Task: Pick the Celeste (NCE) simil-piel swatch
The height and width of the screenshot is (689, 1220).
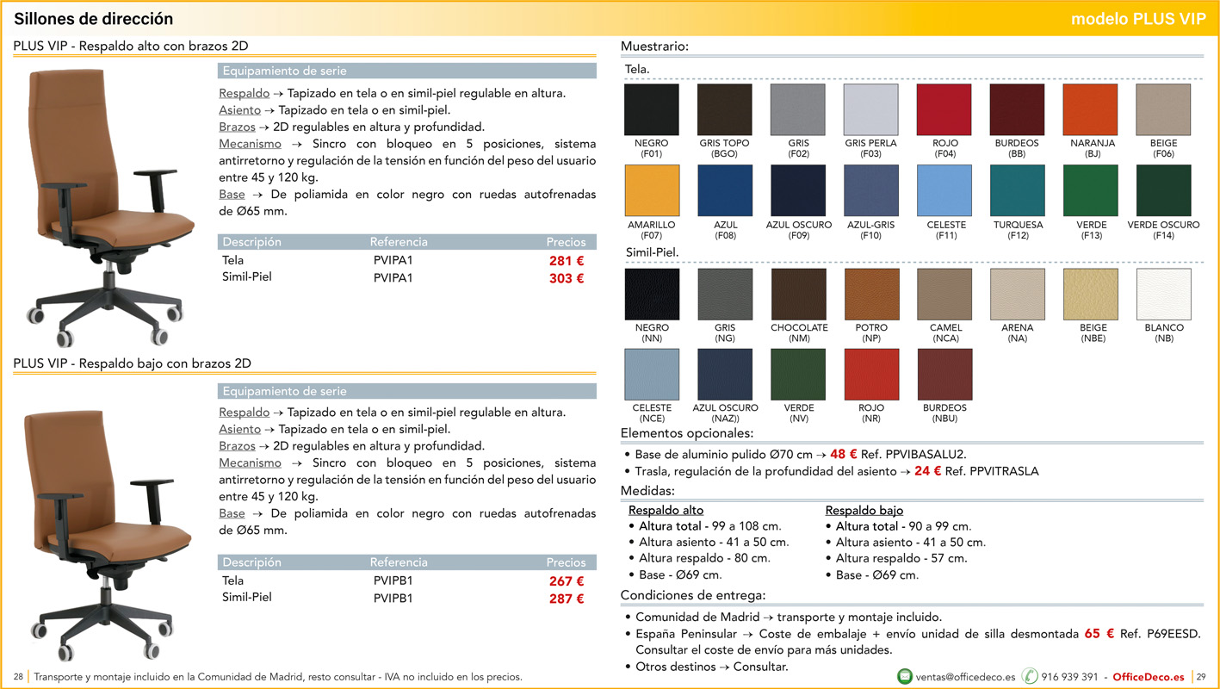Action: [x=652, y=375]
